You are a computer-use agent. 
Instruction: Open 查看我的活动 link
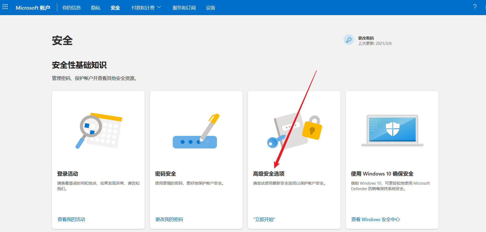pos(71,219)
